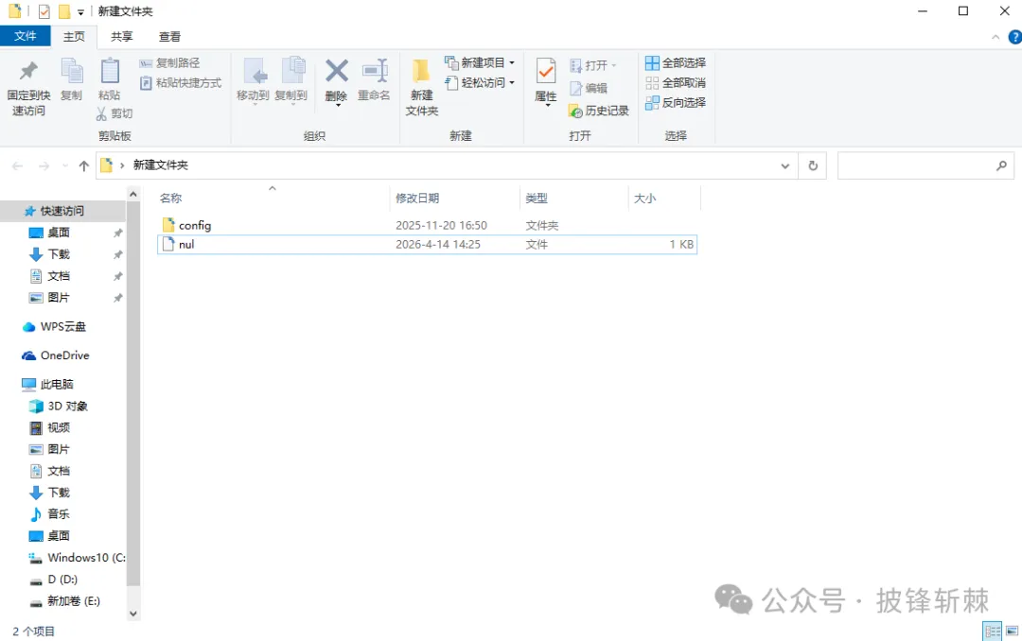Click the 全部选择 select all icon

[652, 63]
